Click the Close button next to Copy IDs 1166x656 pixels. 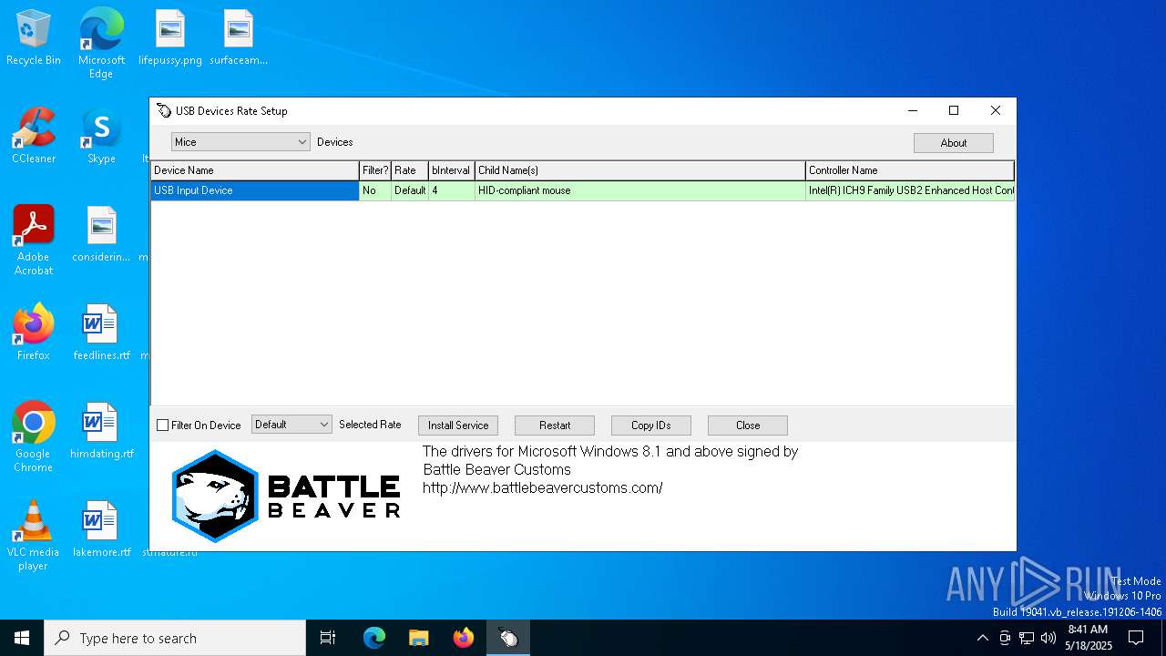748,425
